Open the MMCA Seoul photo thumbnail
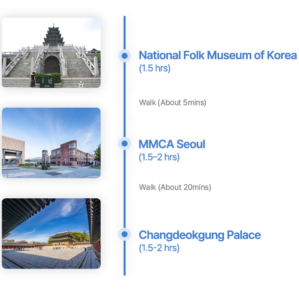 coord(51,143)
